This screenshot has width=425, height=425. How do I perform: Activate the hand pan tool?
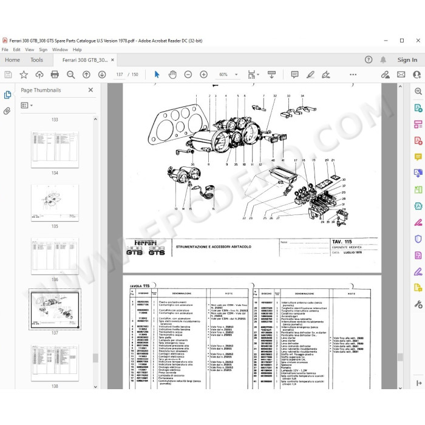pos(172,75)
